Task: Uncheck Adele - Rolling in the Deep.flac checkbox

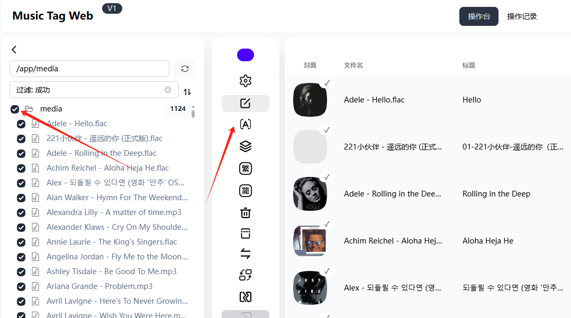Action: point(21,153)
